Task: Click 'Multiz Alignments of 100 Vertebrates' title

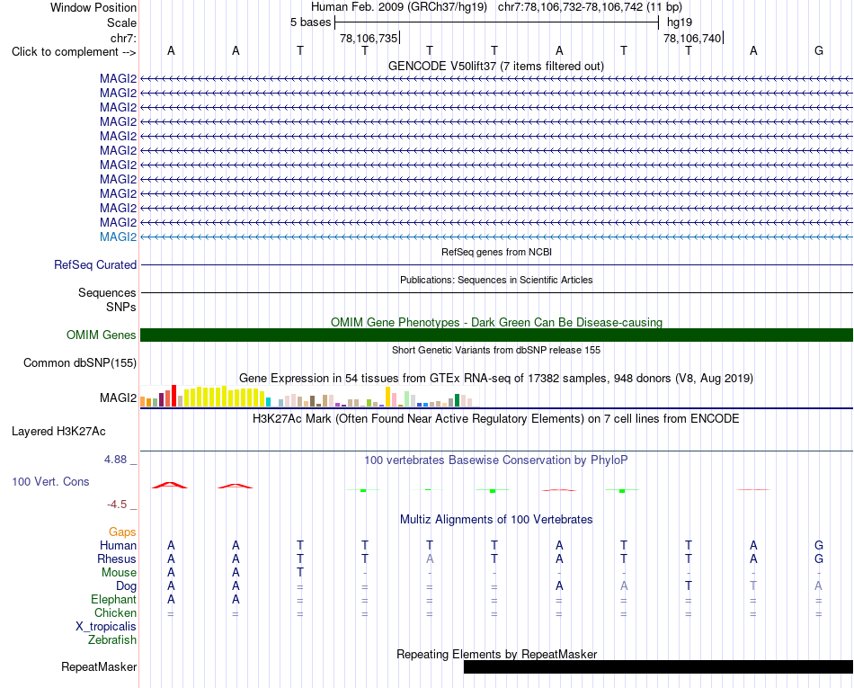Action: point(496,519)
